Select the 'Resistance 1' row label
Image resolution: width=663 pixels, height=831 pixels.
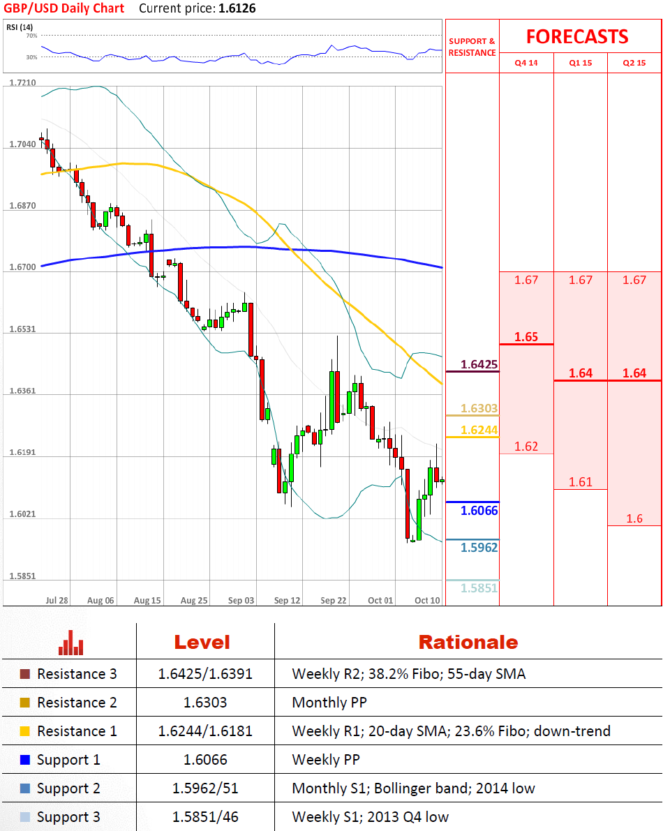[77, 731]
